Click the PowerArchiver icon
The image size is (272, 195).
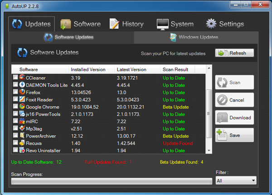pos(22,136)
